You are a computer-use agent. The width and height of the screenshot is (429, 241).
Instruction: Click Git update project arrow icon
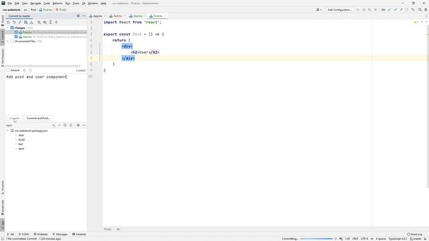[x=389, y=9]
